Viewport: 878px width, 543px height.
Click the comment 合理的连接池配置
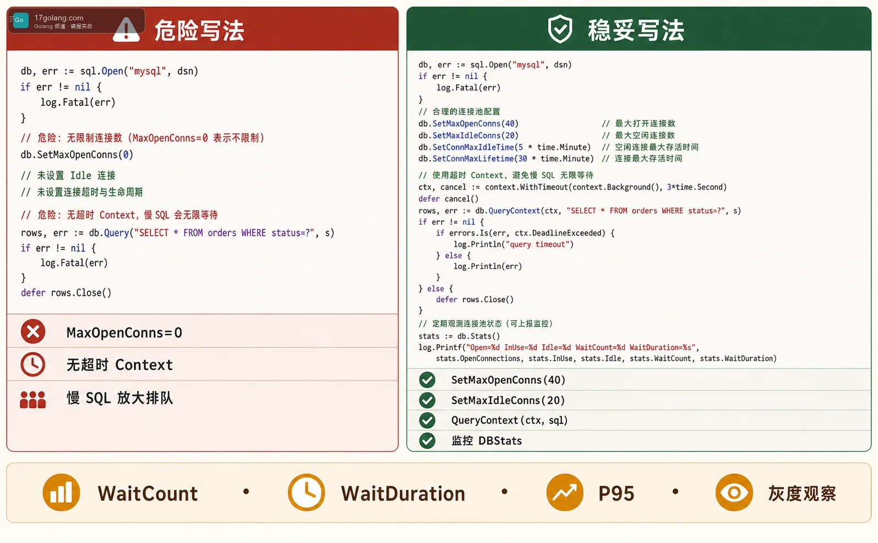(x=459, y=111)
